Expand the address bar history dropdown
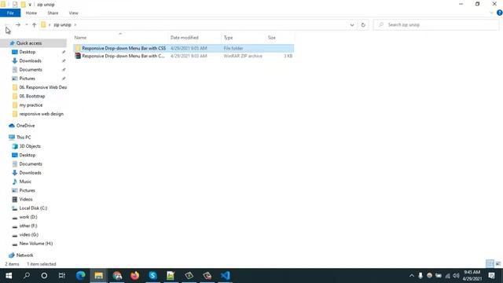The height and width of the screenshot is (283, 503). point(352,24)
